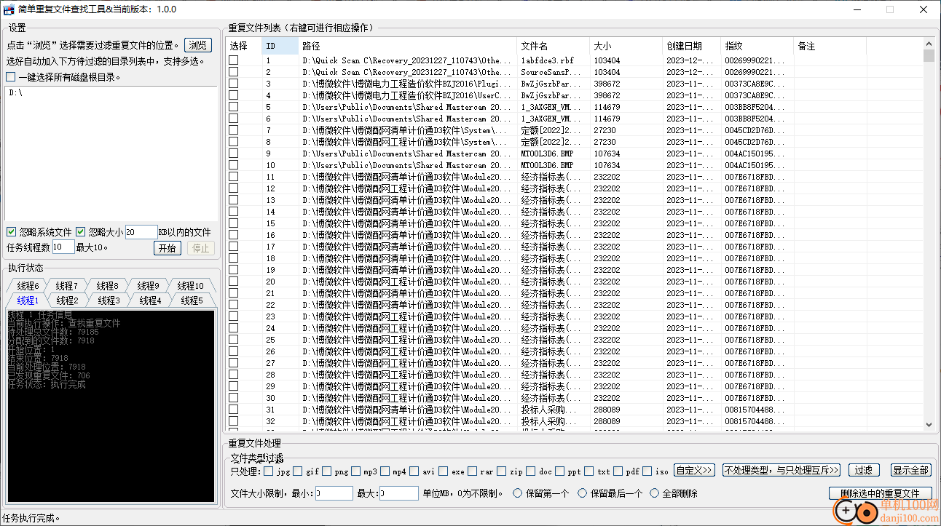Sort by 路径 column header
Viewport: 941px width, 526px height.
[407, 46]
